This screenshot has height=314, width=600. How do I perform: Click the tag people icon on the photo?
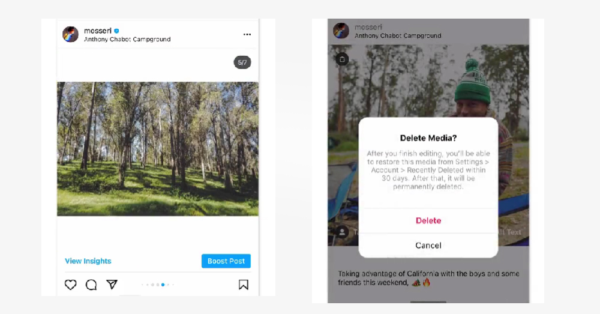(342, 232)
